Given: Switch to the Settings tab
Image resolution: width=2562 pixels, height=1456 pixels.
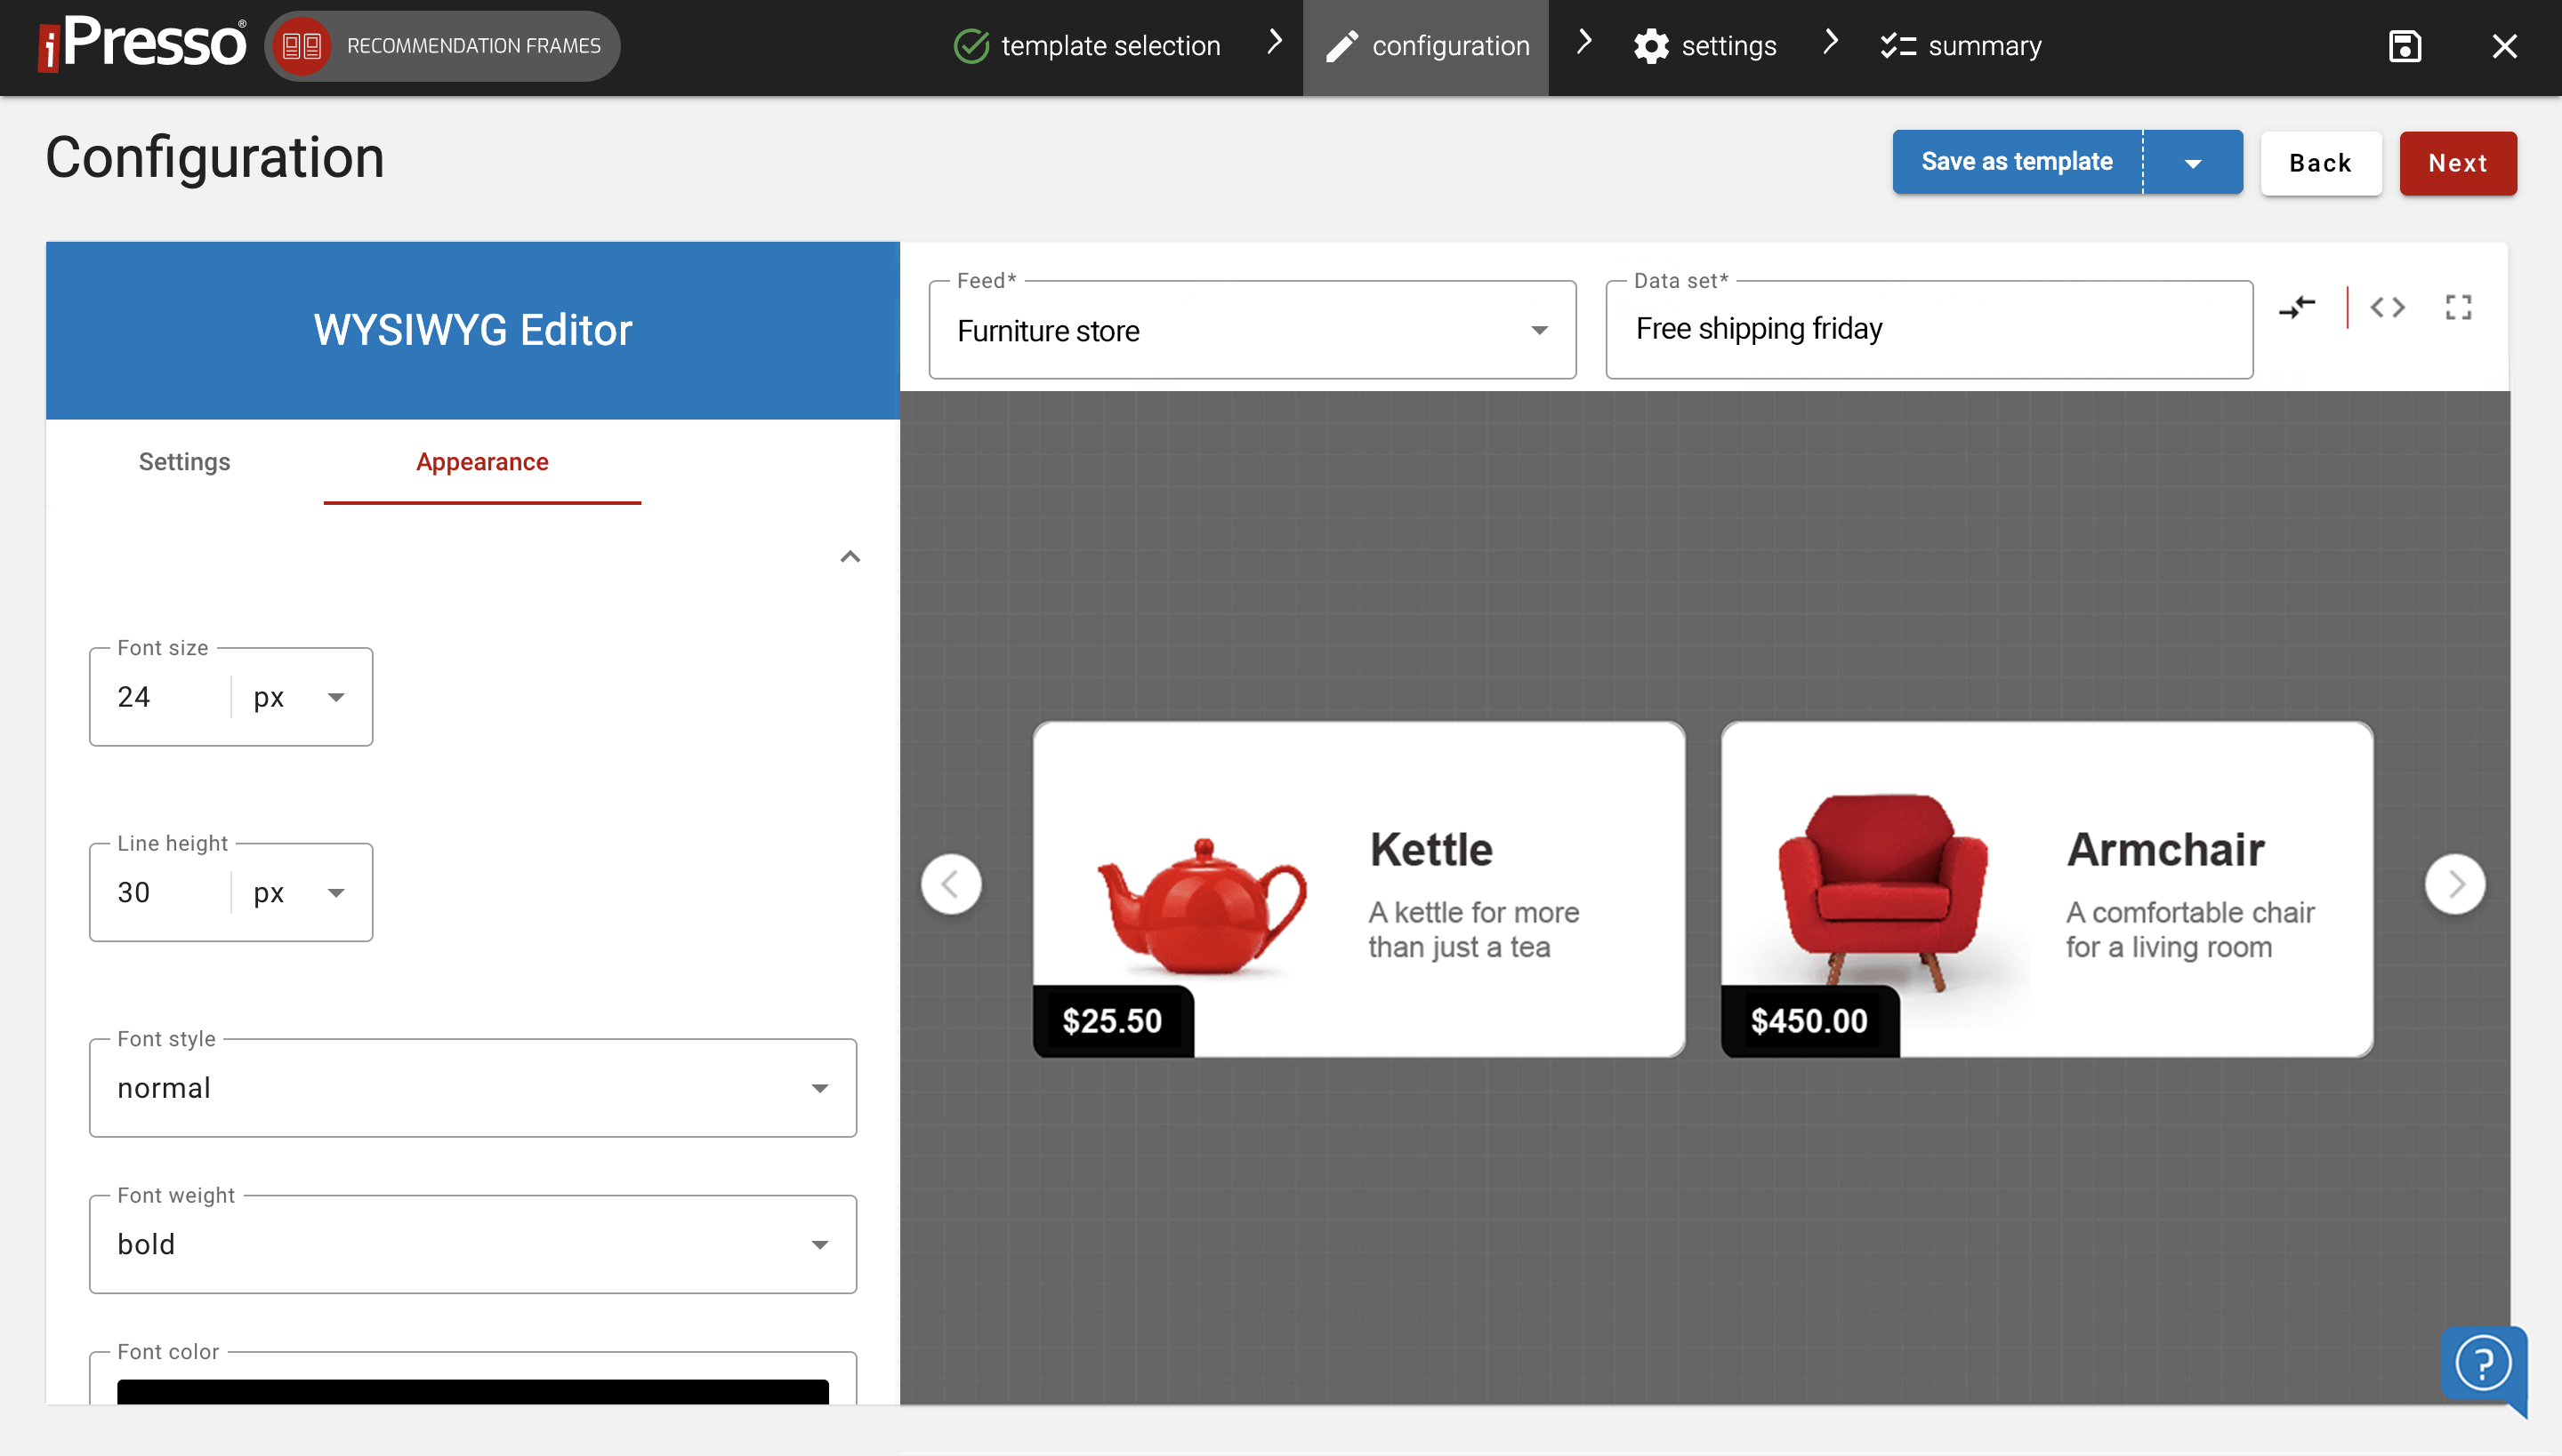Looking at the screenshot, I should click(184, 462).
